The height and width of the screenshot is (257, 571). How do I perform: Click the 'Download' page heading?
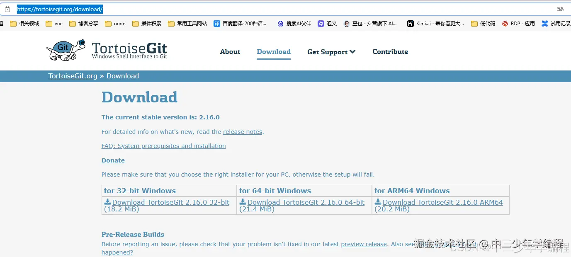coord(139,97)
